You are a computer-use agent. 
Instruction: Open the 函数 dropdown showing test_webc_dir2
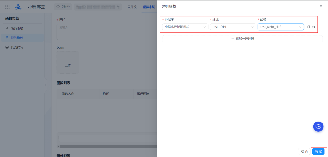[x=281, y=27]
